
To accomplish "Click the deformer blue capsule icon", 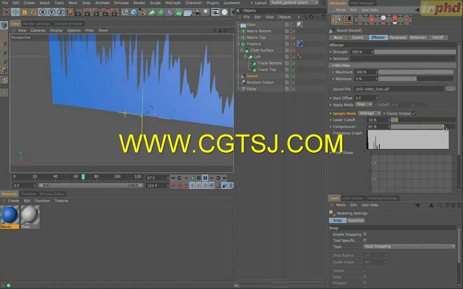I will pos(170,12).
